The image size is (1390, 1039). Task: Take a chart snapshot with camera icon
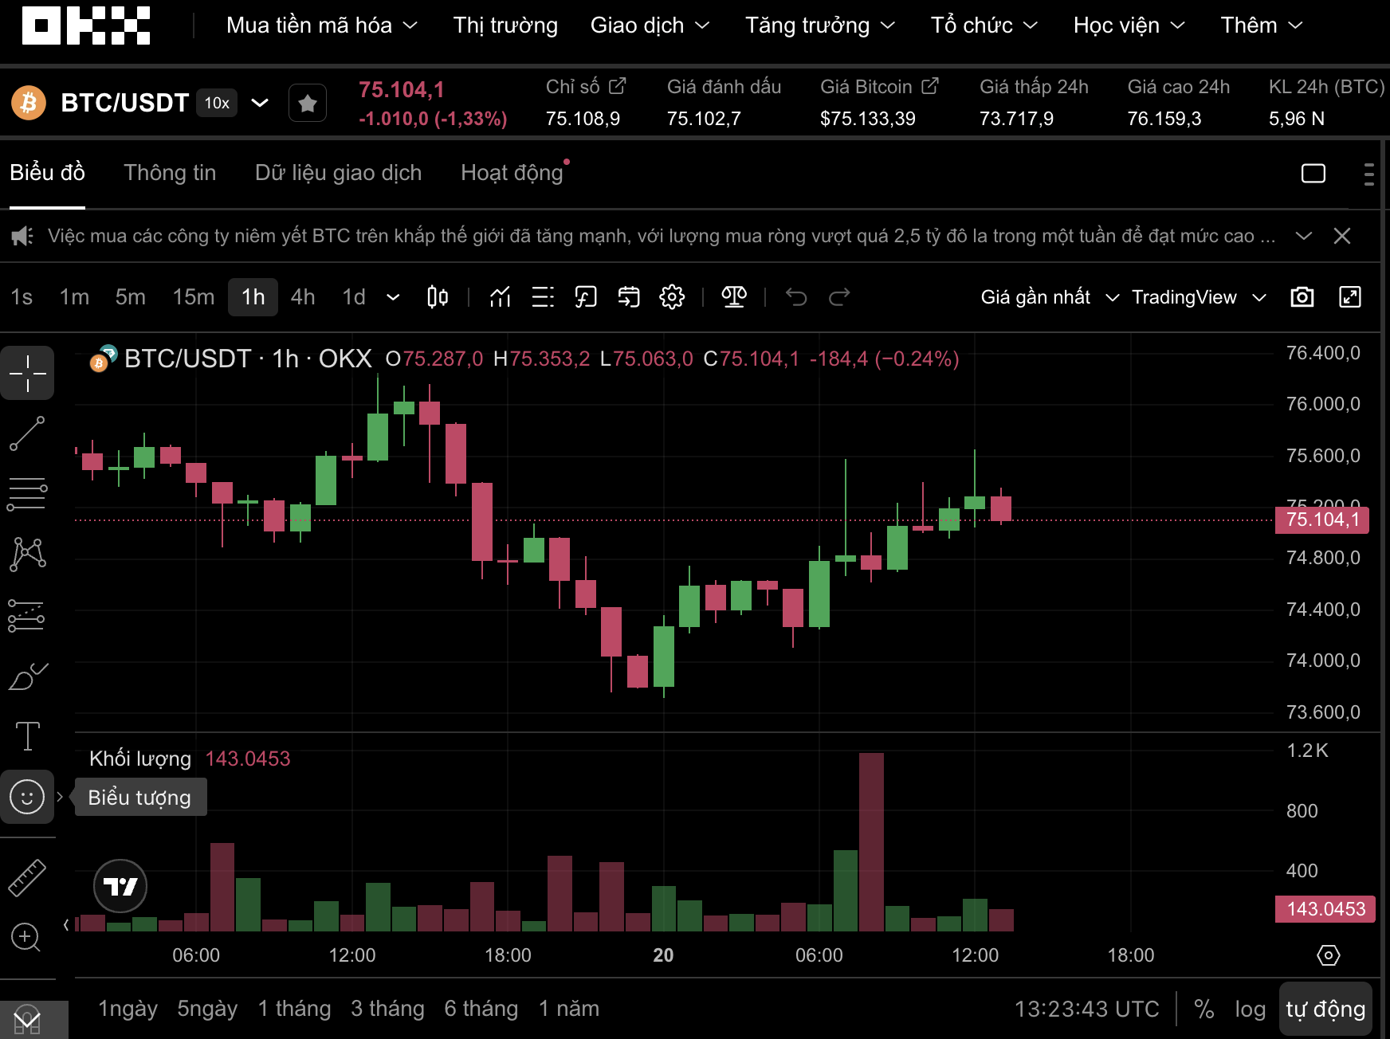(1302, 297)
